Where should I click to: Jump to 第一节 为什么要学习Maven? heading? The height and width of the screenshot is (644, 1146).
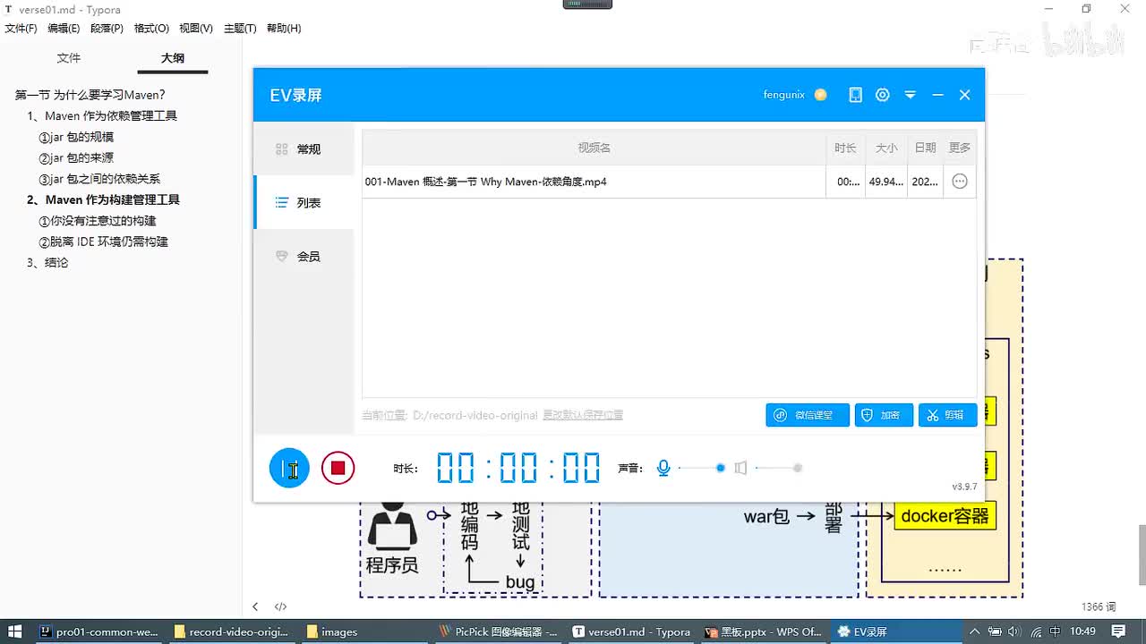[x=90, y=95]
